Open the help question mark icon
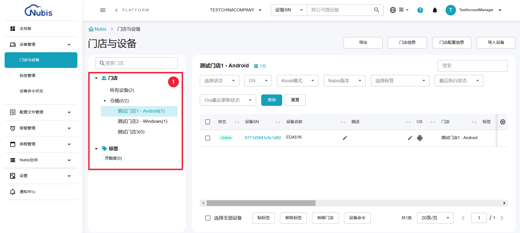 pos(420,10)
